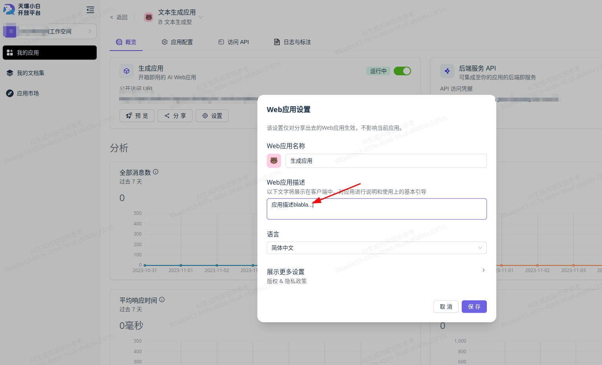Expand the 文本生成应用 app switcher chevron
Viewport: 602px width, 365px height.
[x=201, y=17]
